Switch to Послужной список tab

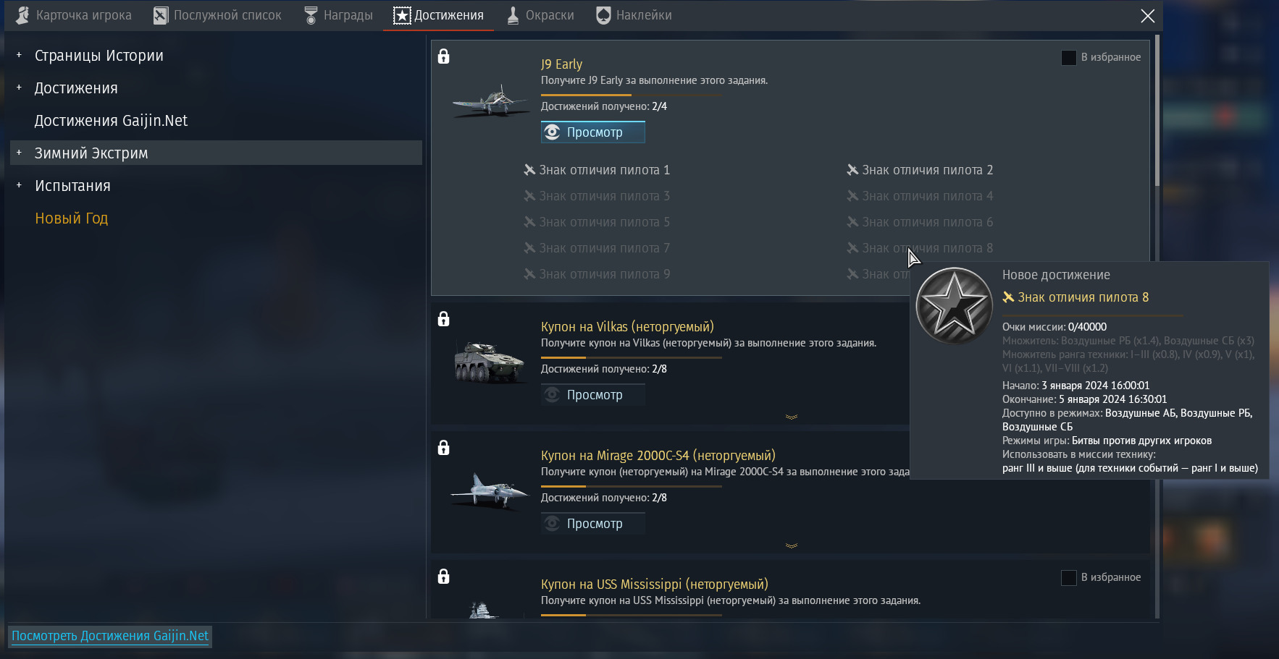point(217,15)
